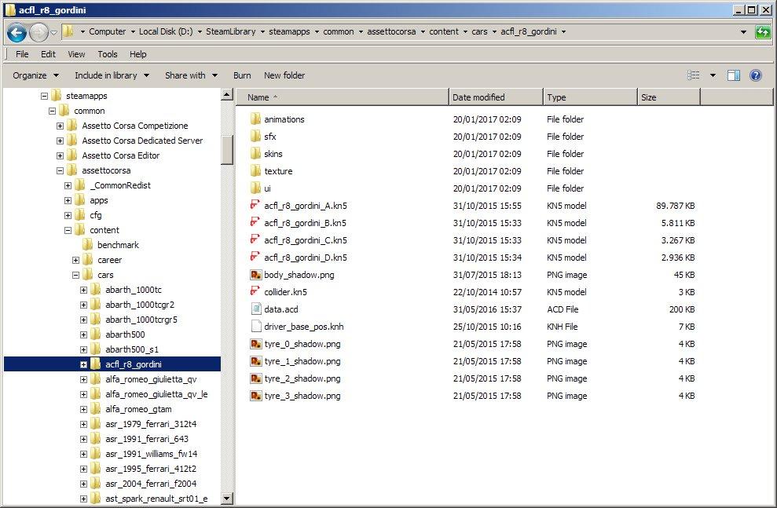The height and width of the screenshot is (508, 777).
Task: Click the cars segment in address bar
Action: 479,31
